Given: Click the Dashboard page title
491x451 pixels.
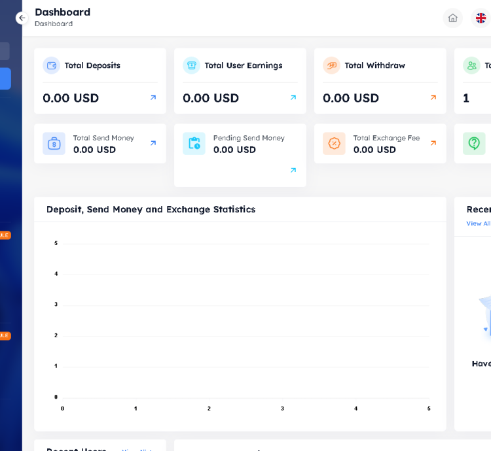Looking at the screenshot, I should click(62, 12).
